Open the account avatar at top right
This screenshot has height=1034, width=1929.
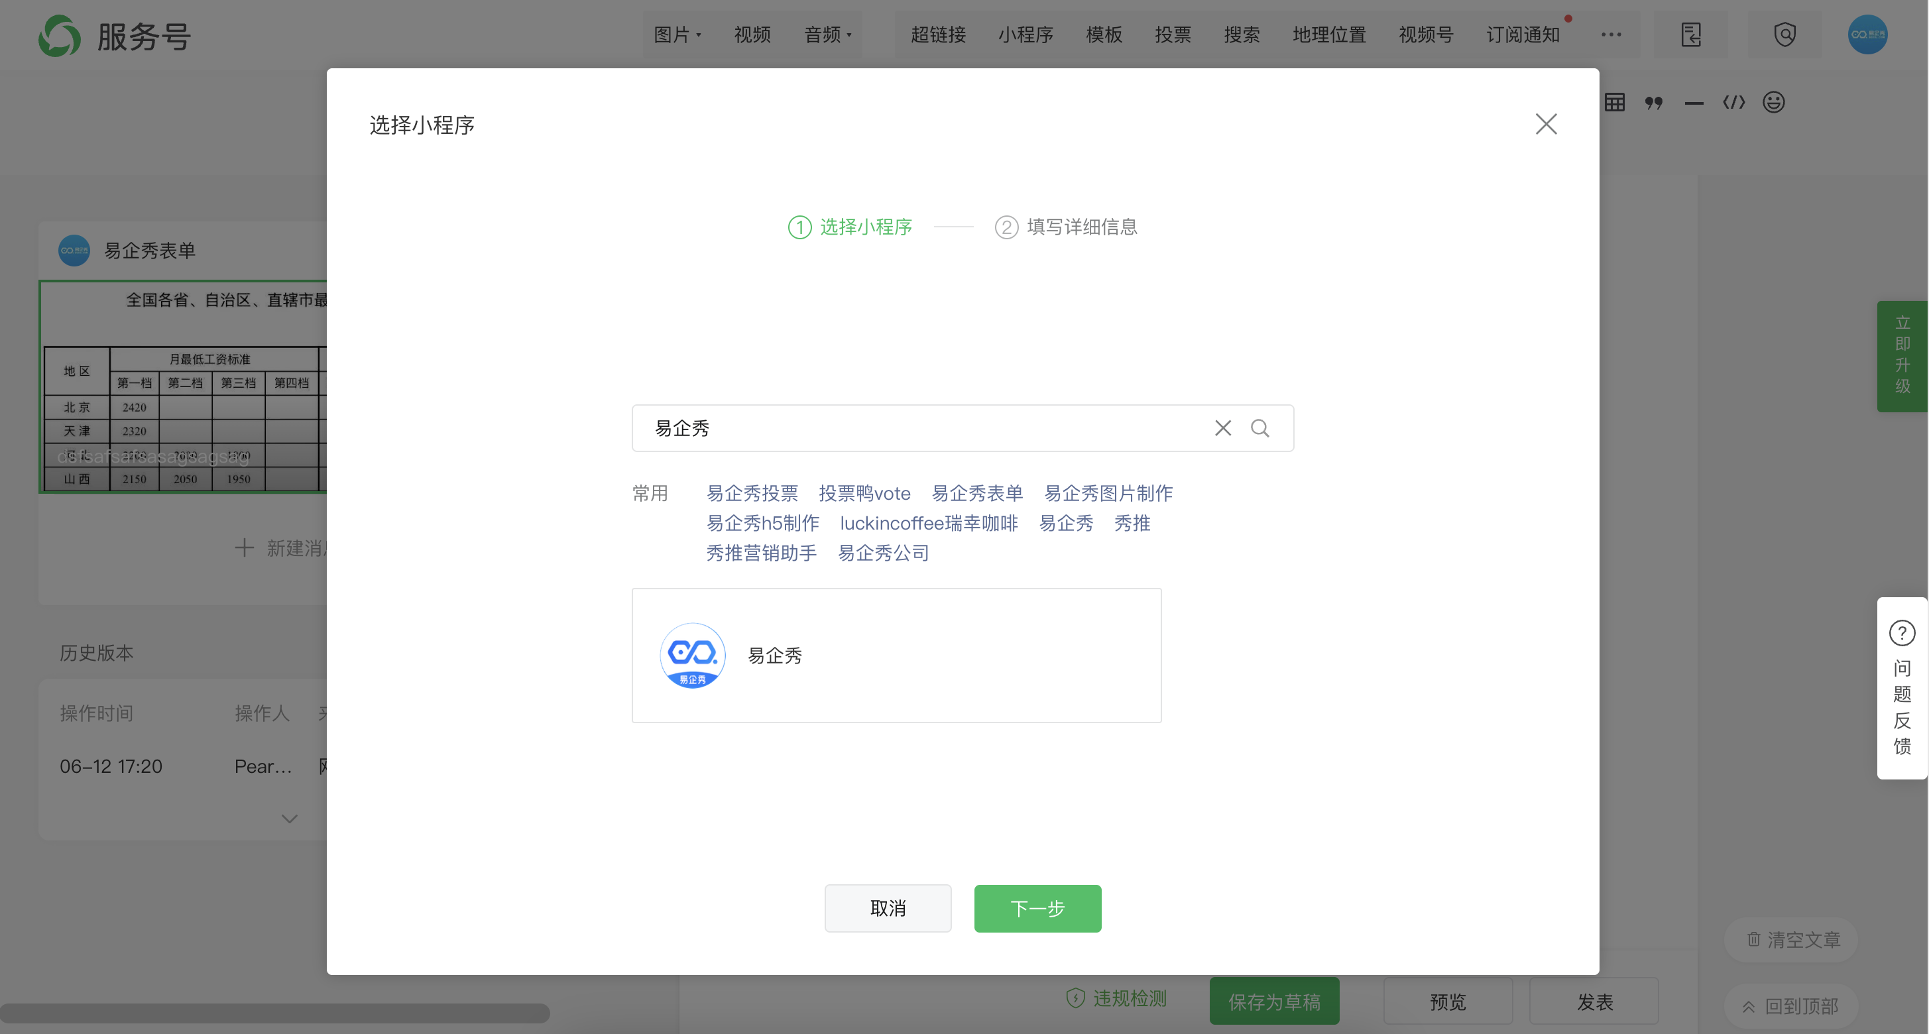[1867, 34]
